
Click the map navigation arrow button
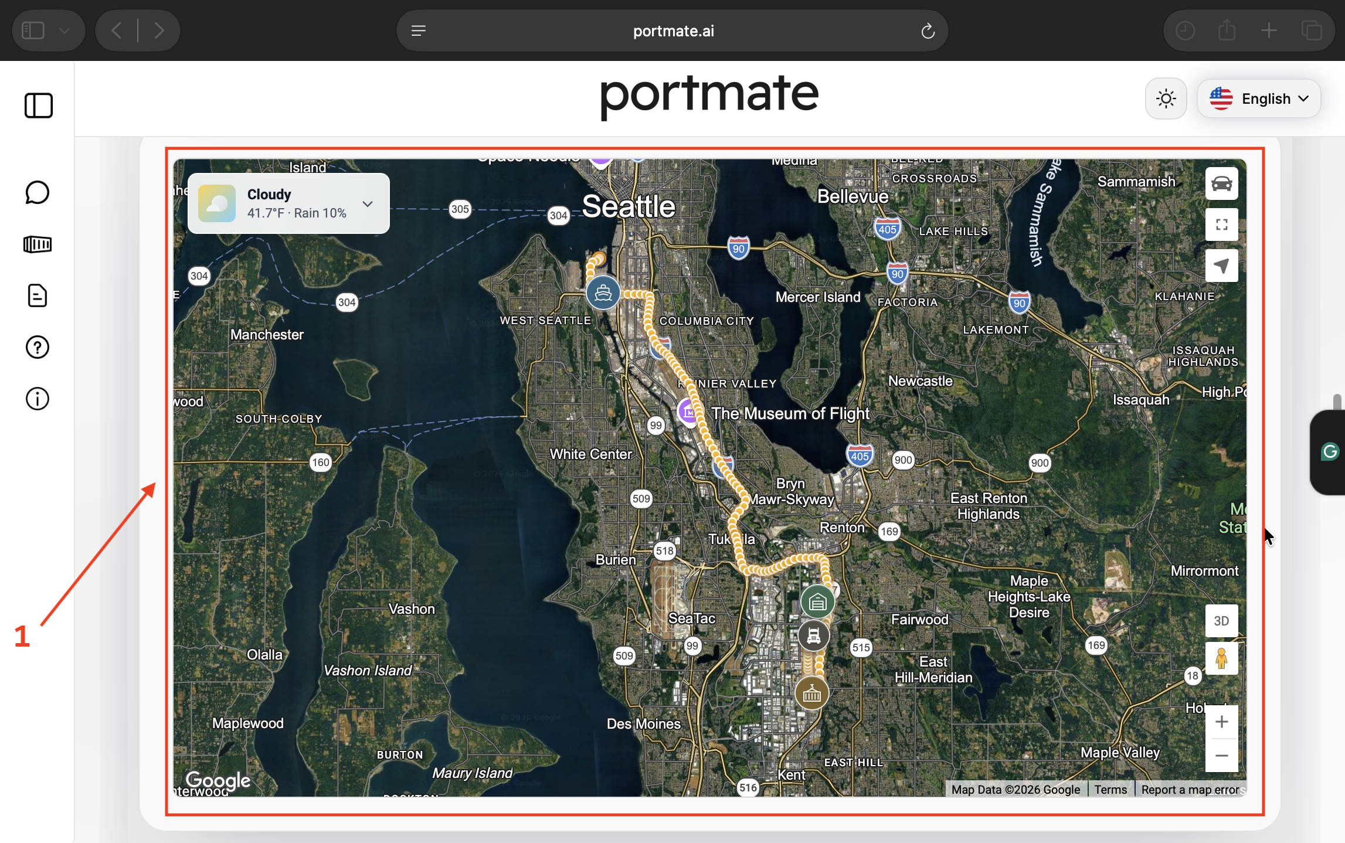[x=1221, y=266]
